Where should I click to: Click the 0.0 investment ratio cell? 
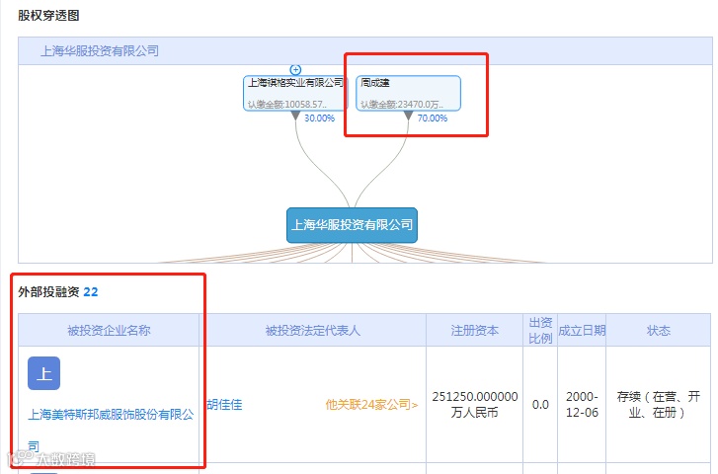pyautogui.click(x=540, y=405)
